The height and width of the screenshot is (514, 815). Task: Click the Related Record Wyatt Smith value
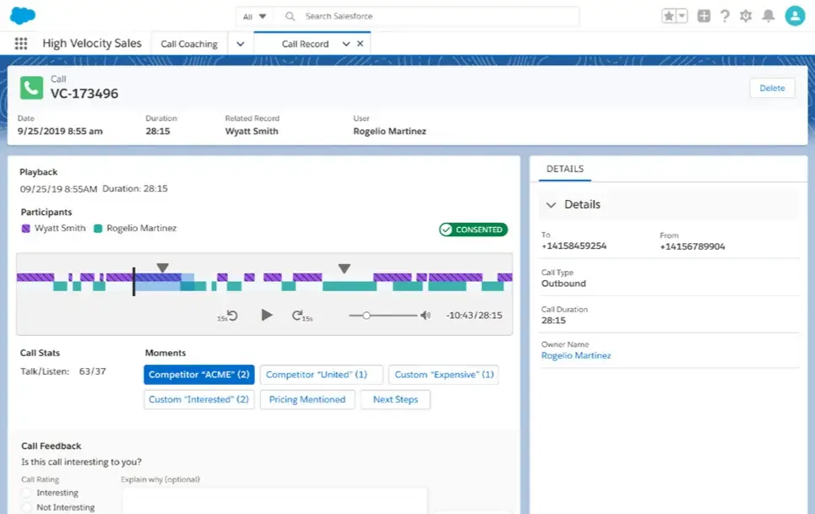pyautogui.click(x=252, y=132)
